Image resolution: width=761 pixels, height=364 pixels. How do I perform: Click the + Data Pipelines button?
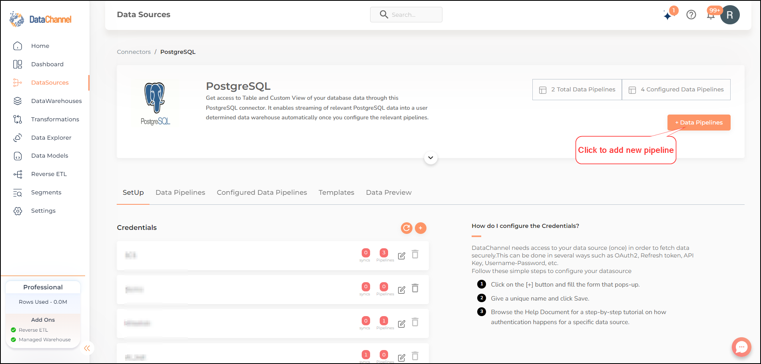[699, 123]
